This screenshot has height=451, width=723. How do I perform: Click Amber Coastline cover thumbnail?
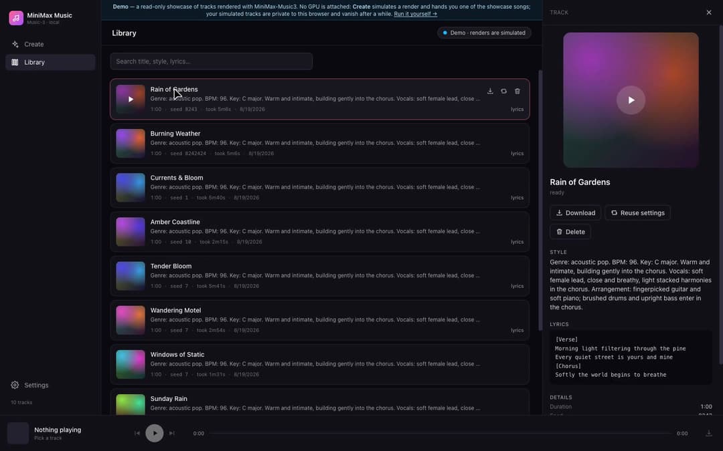point(131,231)
